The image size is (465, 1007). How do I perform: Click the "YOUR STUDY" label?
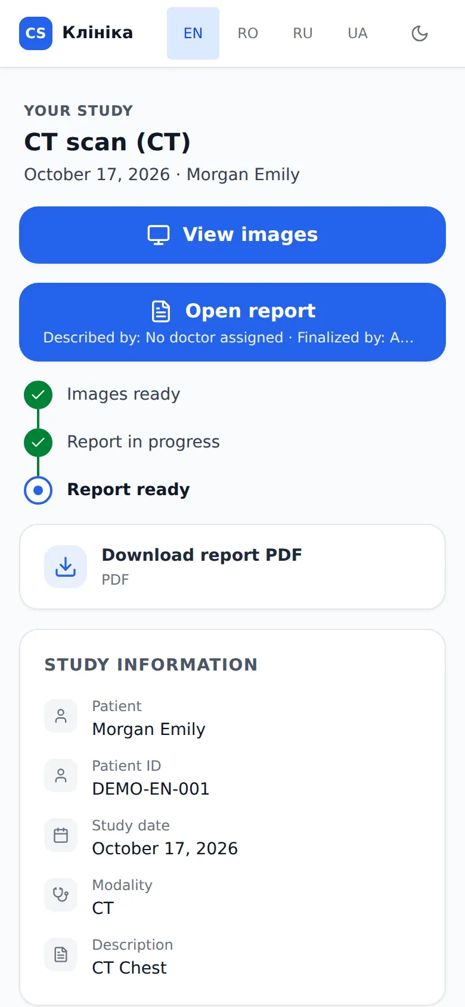click(79, 111)
